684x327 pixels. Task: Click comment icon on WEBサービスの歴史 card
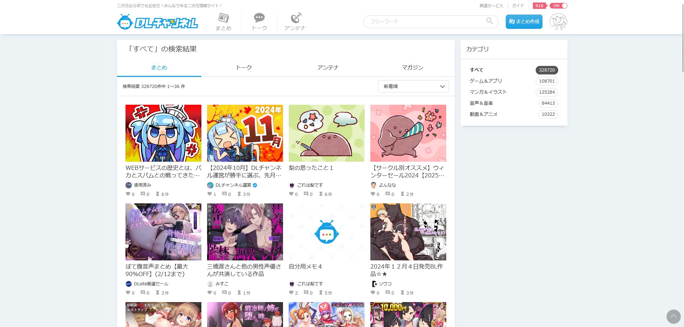(x=143, y=194)
